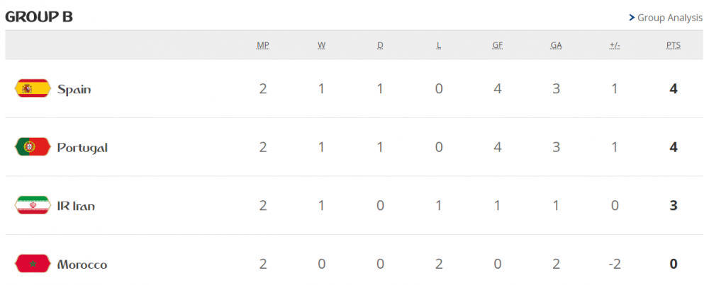Click the Spain flag icon
The height and width of the screenshot is (285, 709).
[x=33, y=88]
